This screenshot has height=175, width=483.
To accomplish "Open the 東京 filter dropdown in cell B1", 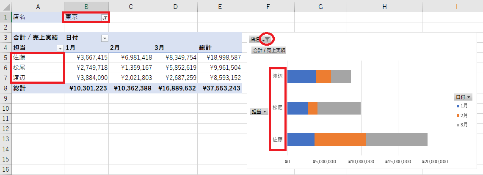I will pos(104,18).
